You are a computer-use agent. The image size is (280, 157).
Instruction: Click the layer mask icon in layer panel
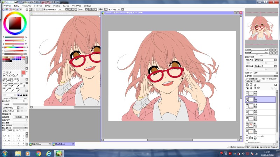(275, 85)
